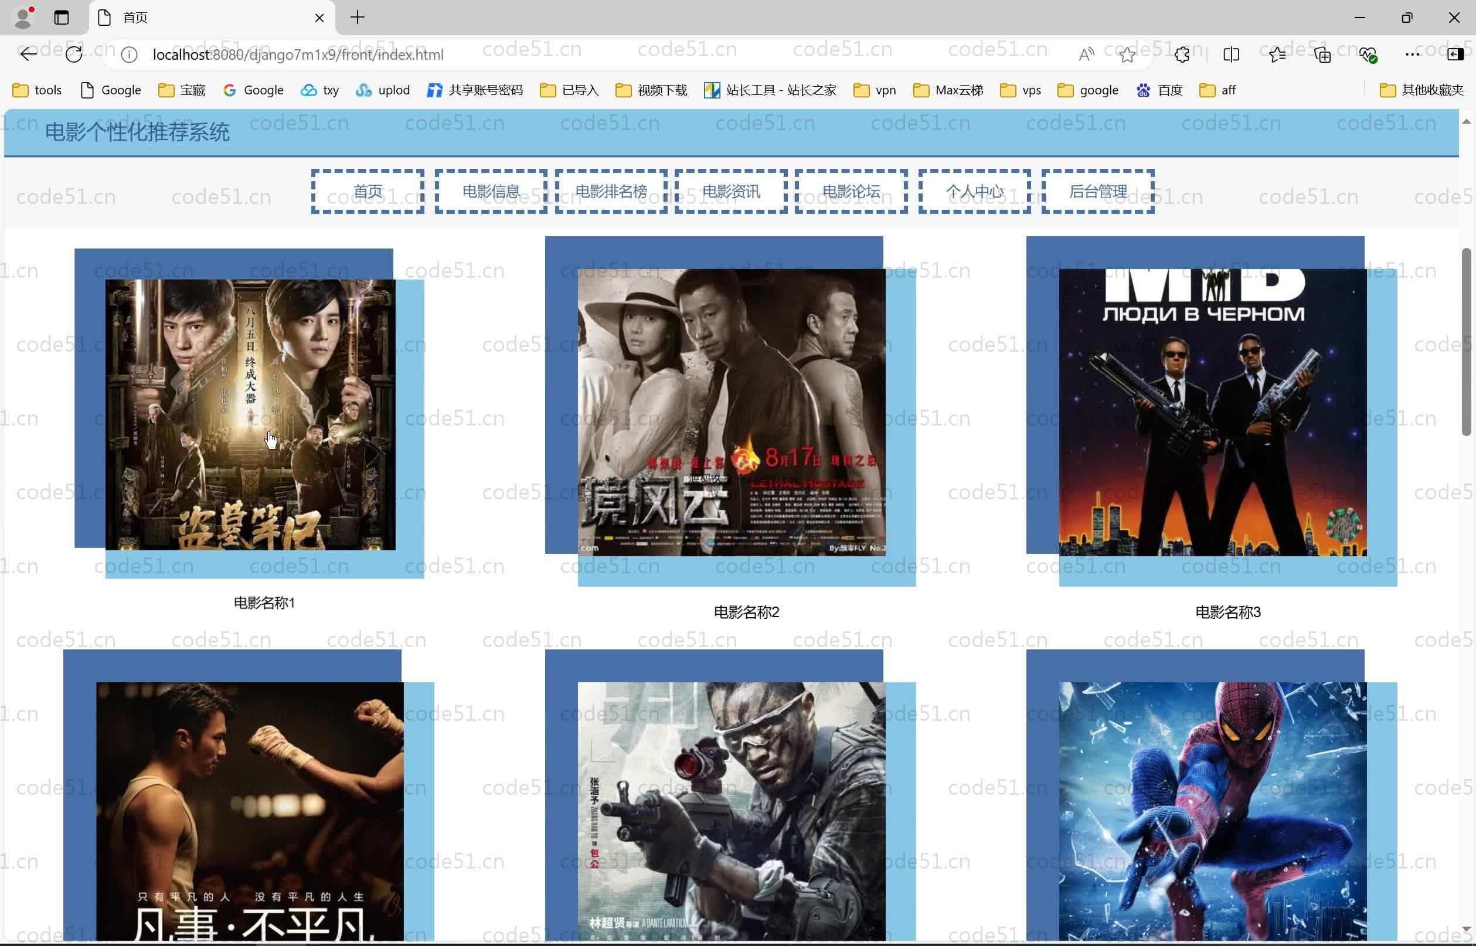Open the uplod bookmark
Viewport: 1476px width, 946px height.
coord(382,90)
